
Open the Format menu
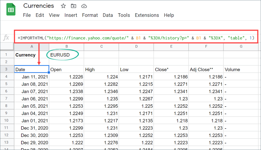(x=90, y=15)
